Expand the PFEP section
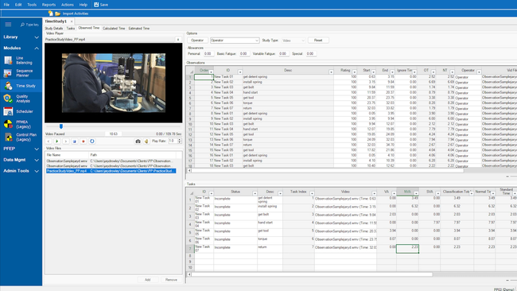The image size is (517, 291). point(37,149)
